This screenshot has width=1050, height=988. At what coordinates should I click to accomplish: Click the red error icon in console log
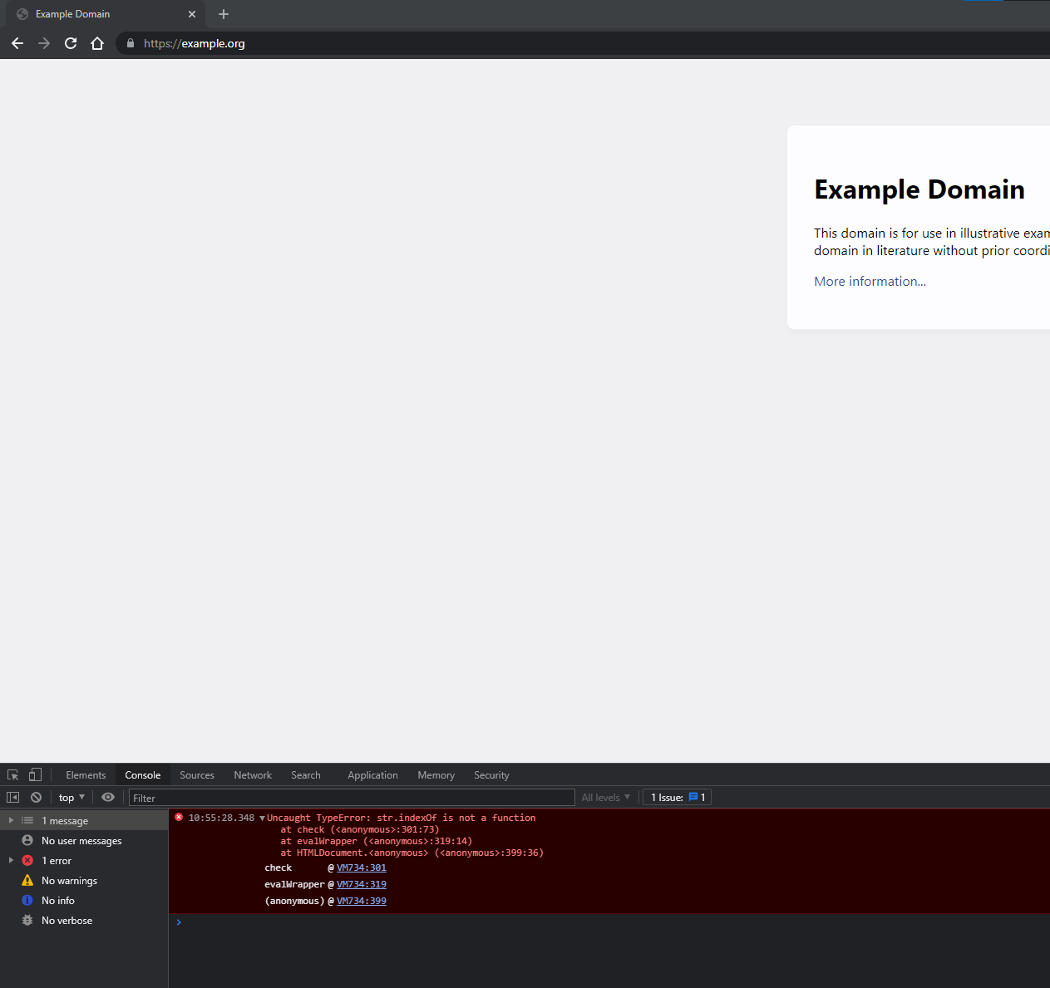(179, 818)
